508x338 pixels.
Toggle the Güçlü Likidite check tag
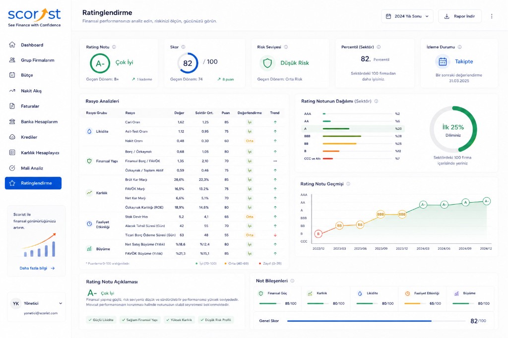[101, 320]
